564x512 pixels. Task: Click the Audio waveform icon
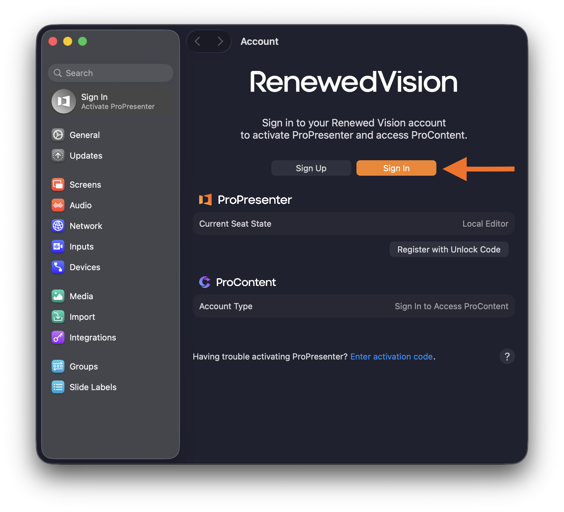click(58, 205)
